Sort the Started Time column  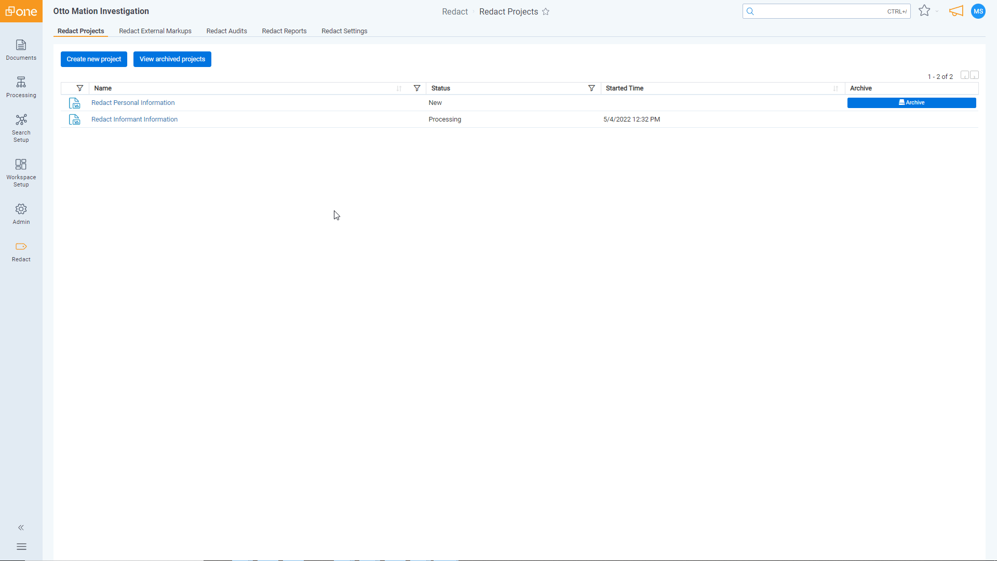[836, 88]
